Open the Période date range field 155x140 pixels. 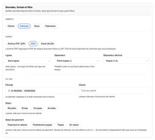[x=41, y=91]
